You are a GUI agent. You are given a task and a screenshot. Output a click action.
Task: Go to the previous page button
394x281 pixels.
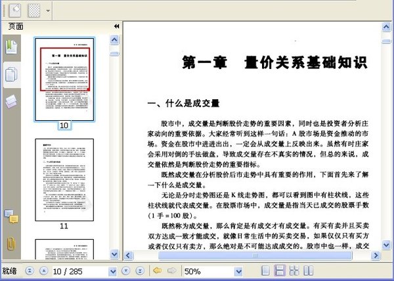44,270
